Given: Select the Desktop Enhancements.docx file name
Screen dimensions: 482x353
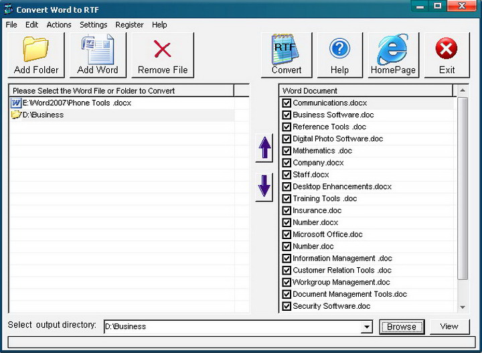Looking at the screenshot, I should 342,187.
